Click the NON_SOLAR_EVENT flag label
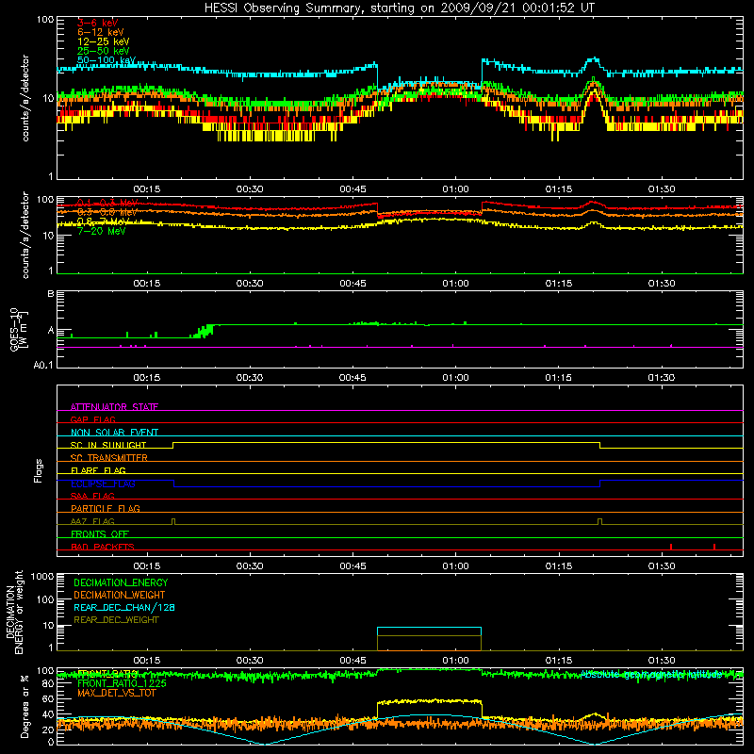The width and height of the screenshot is (754, 754). point(114,433)
